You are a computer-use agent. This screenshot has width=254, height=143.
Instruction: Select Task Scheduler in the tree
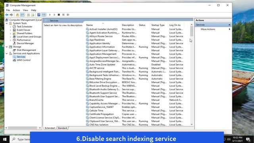coord(25,27)
